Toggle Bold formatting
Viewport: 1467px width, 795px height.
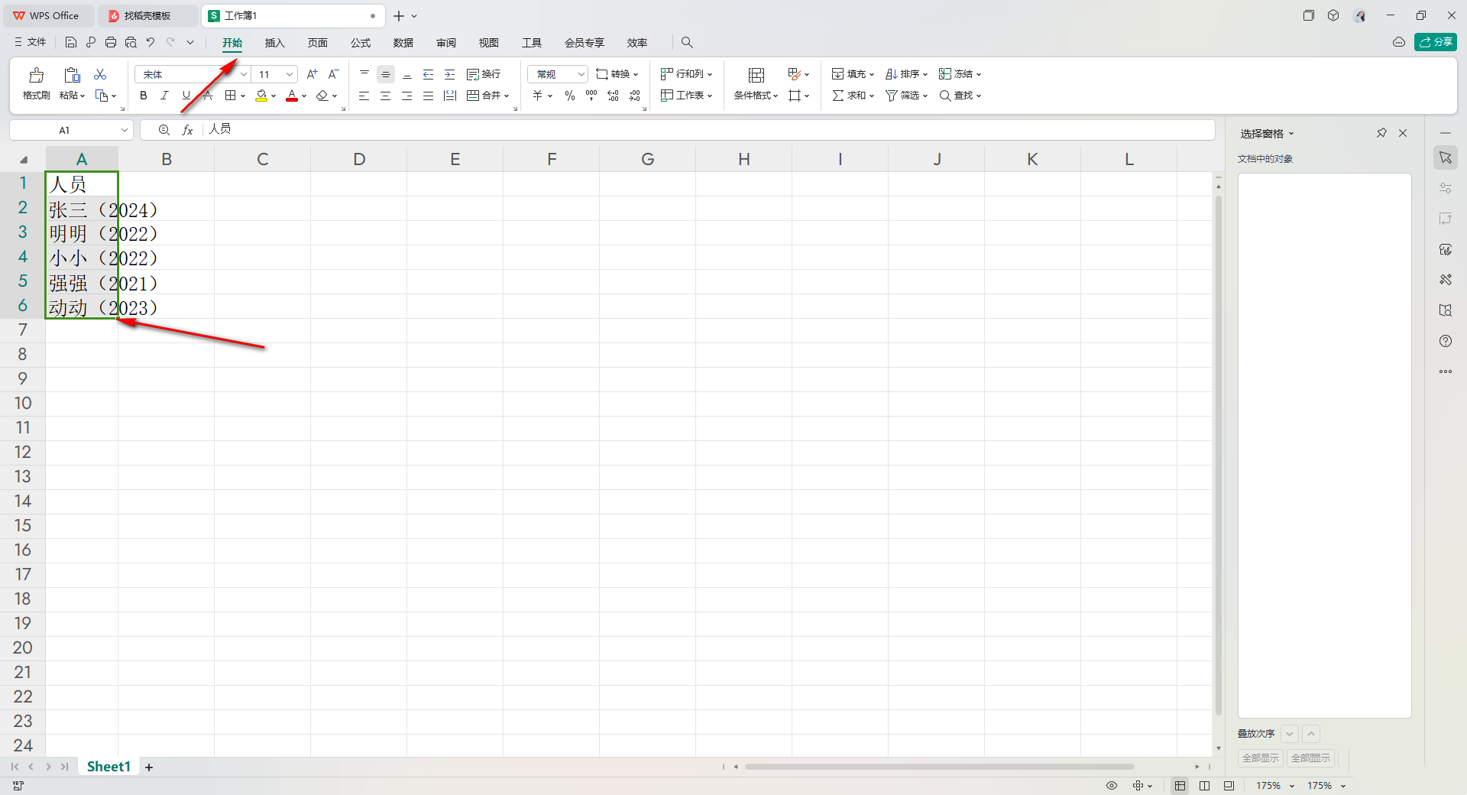143,96
